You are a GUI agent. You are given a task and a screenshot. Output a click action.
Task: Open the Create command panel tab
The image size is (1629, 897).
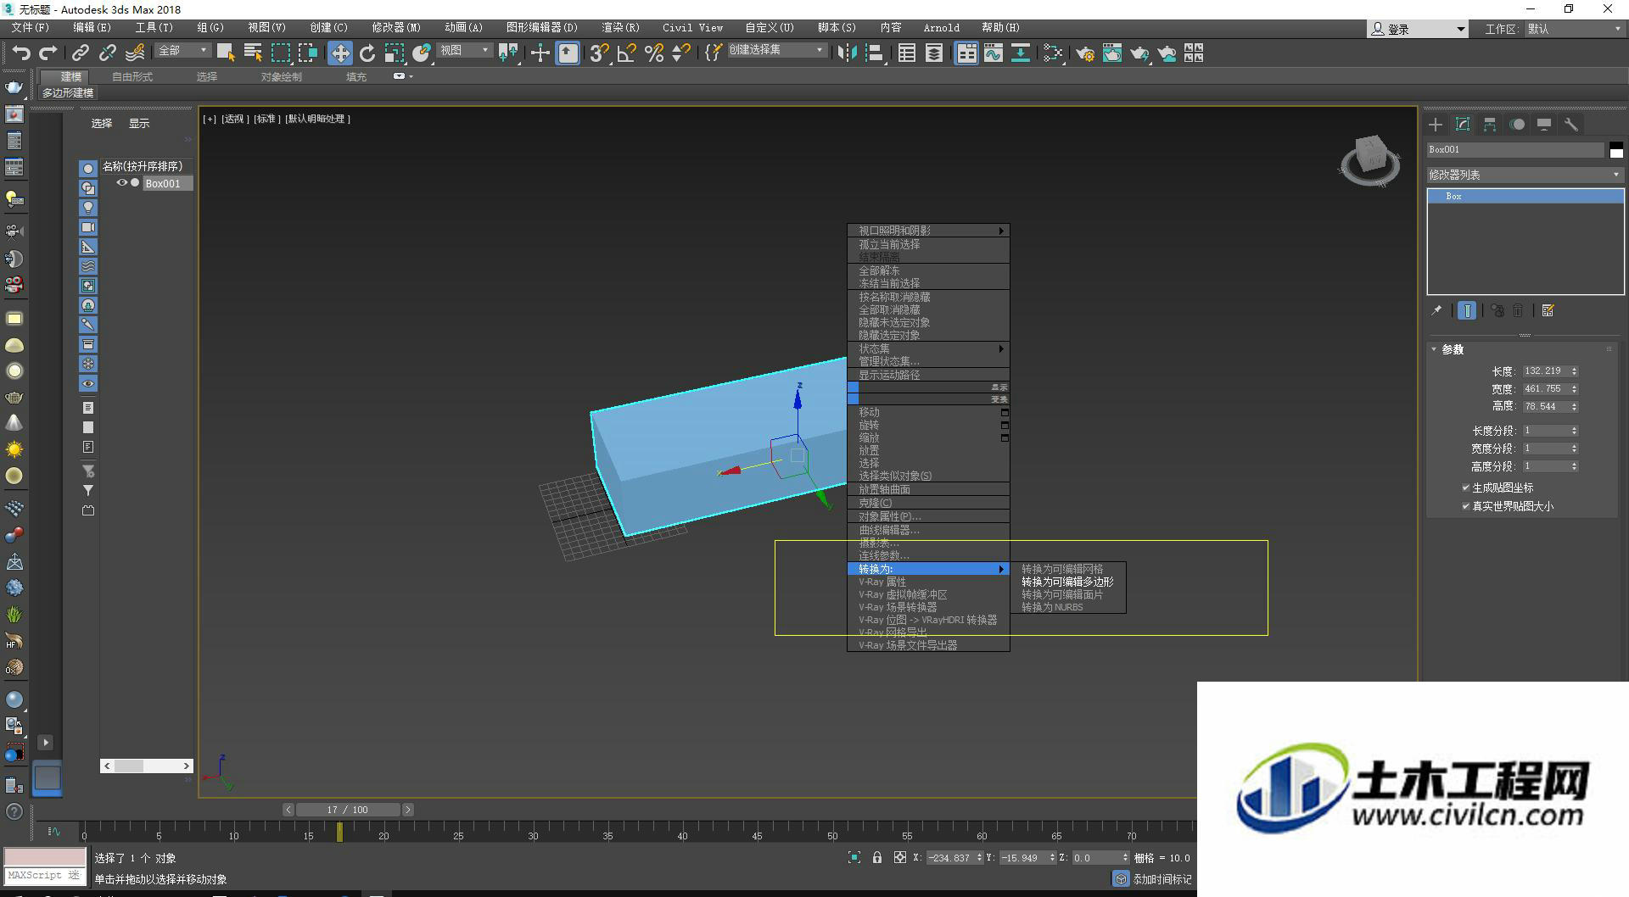click(x=1436, y=125)
